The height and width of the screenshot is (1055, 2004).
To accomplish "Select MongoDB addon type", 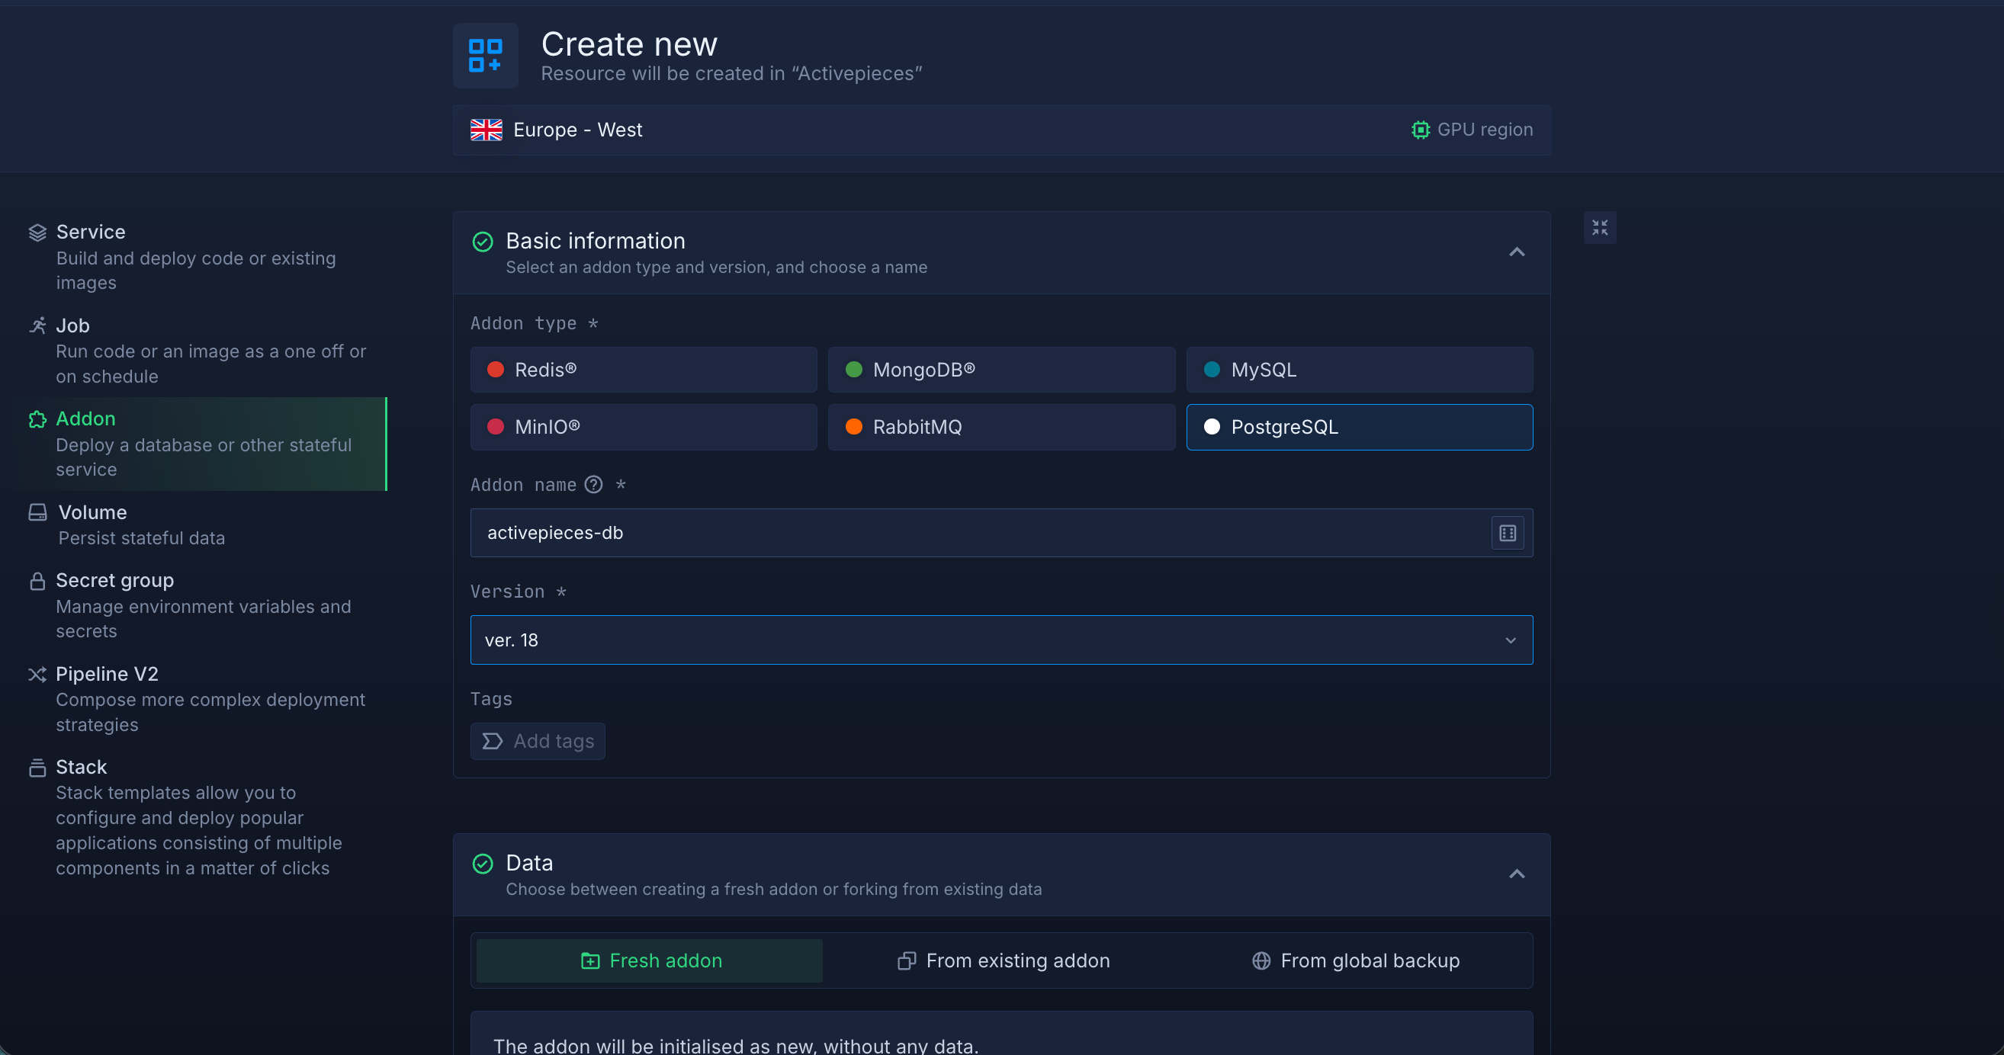I will tap(1000, 369).
